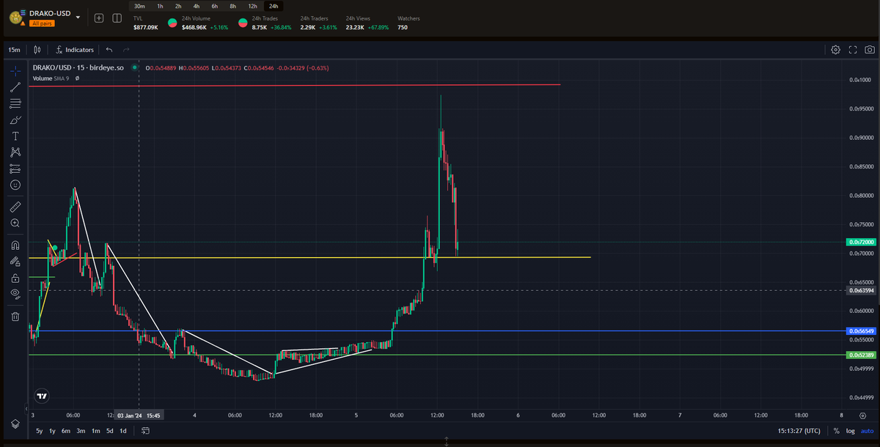
Task: Select the brush drawing tool
Action: [x=15, y=119]
